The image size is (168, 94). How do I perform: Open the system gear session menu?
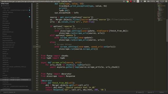166,1
